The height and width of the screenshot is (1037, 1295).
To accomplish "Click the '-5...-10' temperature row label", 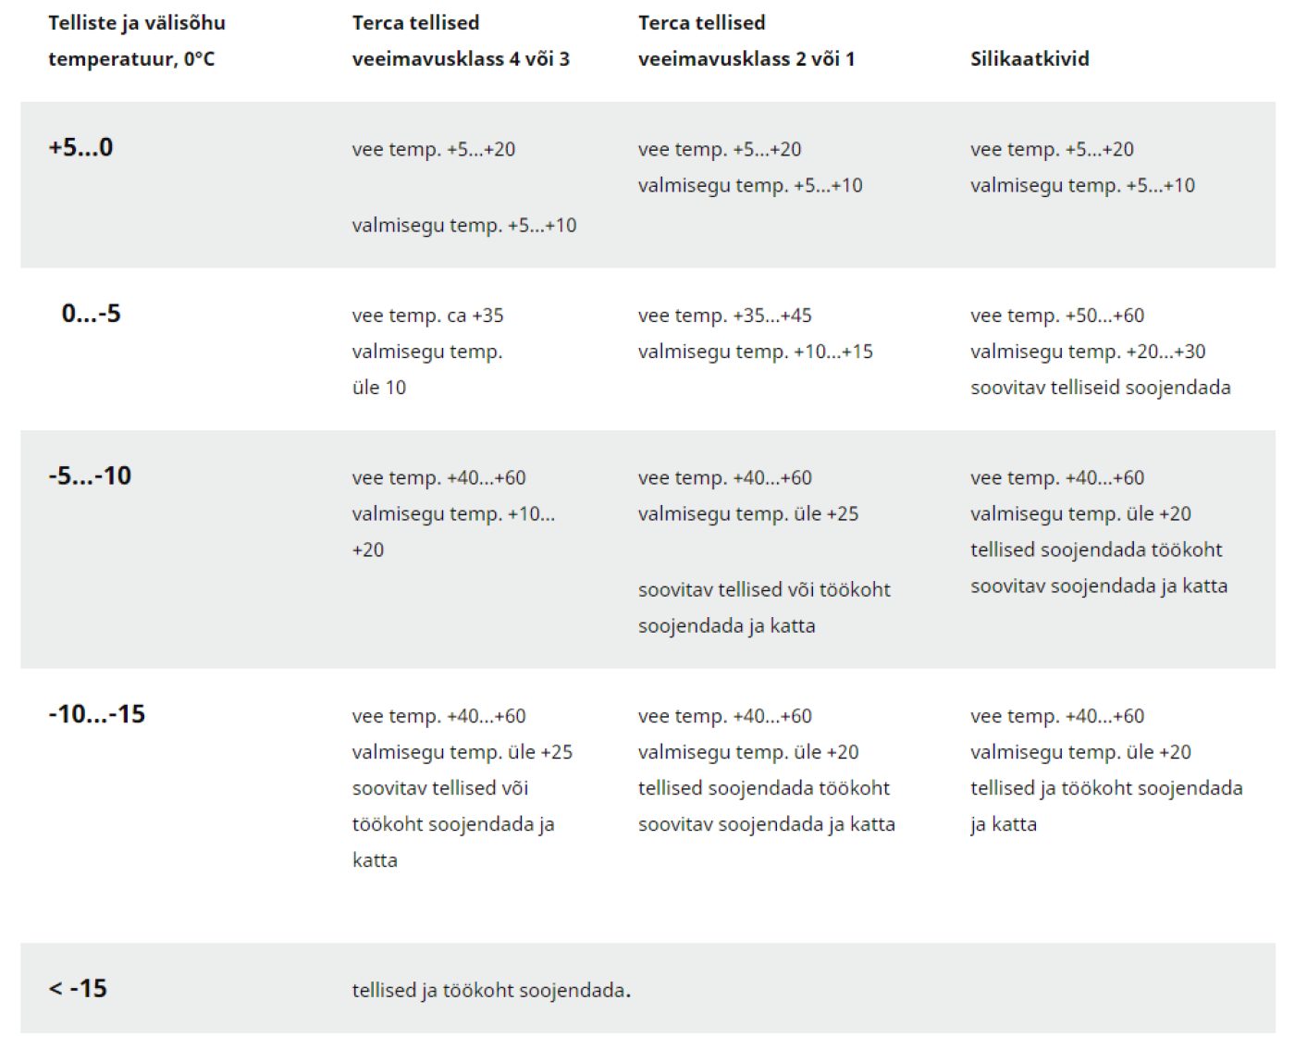I will coord(90,476).
